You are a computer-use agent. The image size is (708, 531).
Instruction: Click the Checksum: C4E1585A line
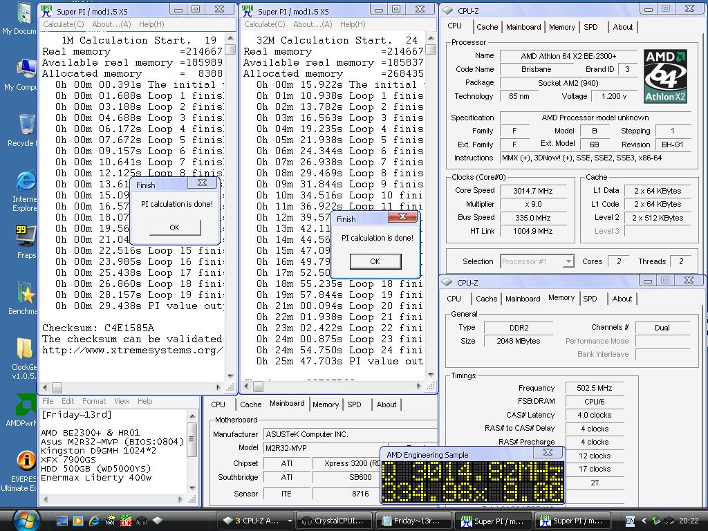[x=98, y=328]
